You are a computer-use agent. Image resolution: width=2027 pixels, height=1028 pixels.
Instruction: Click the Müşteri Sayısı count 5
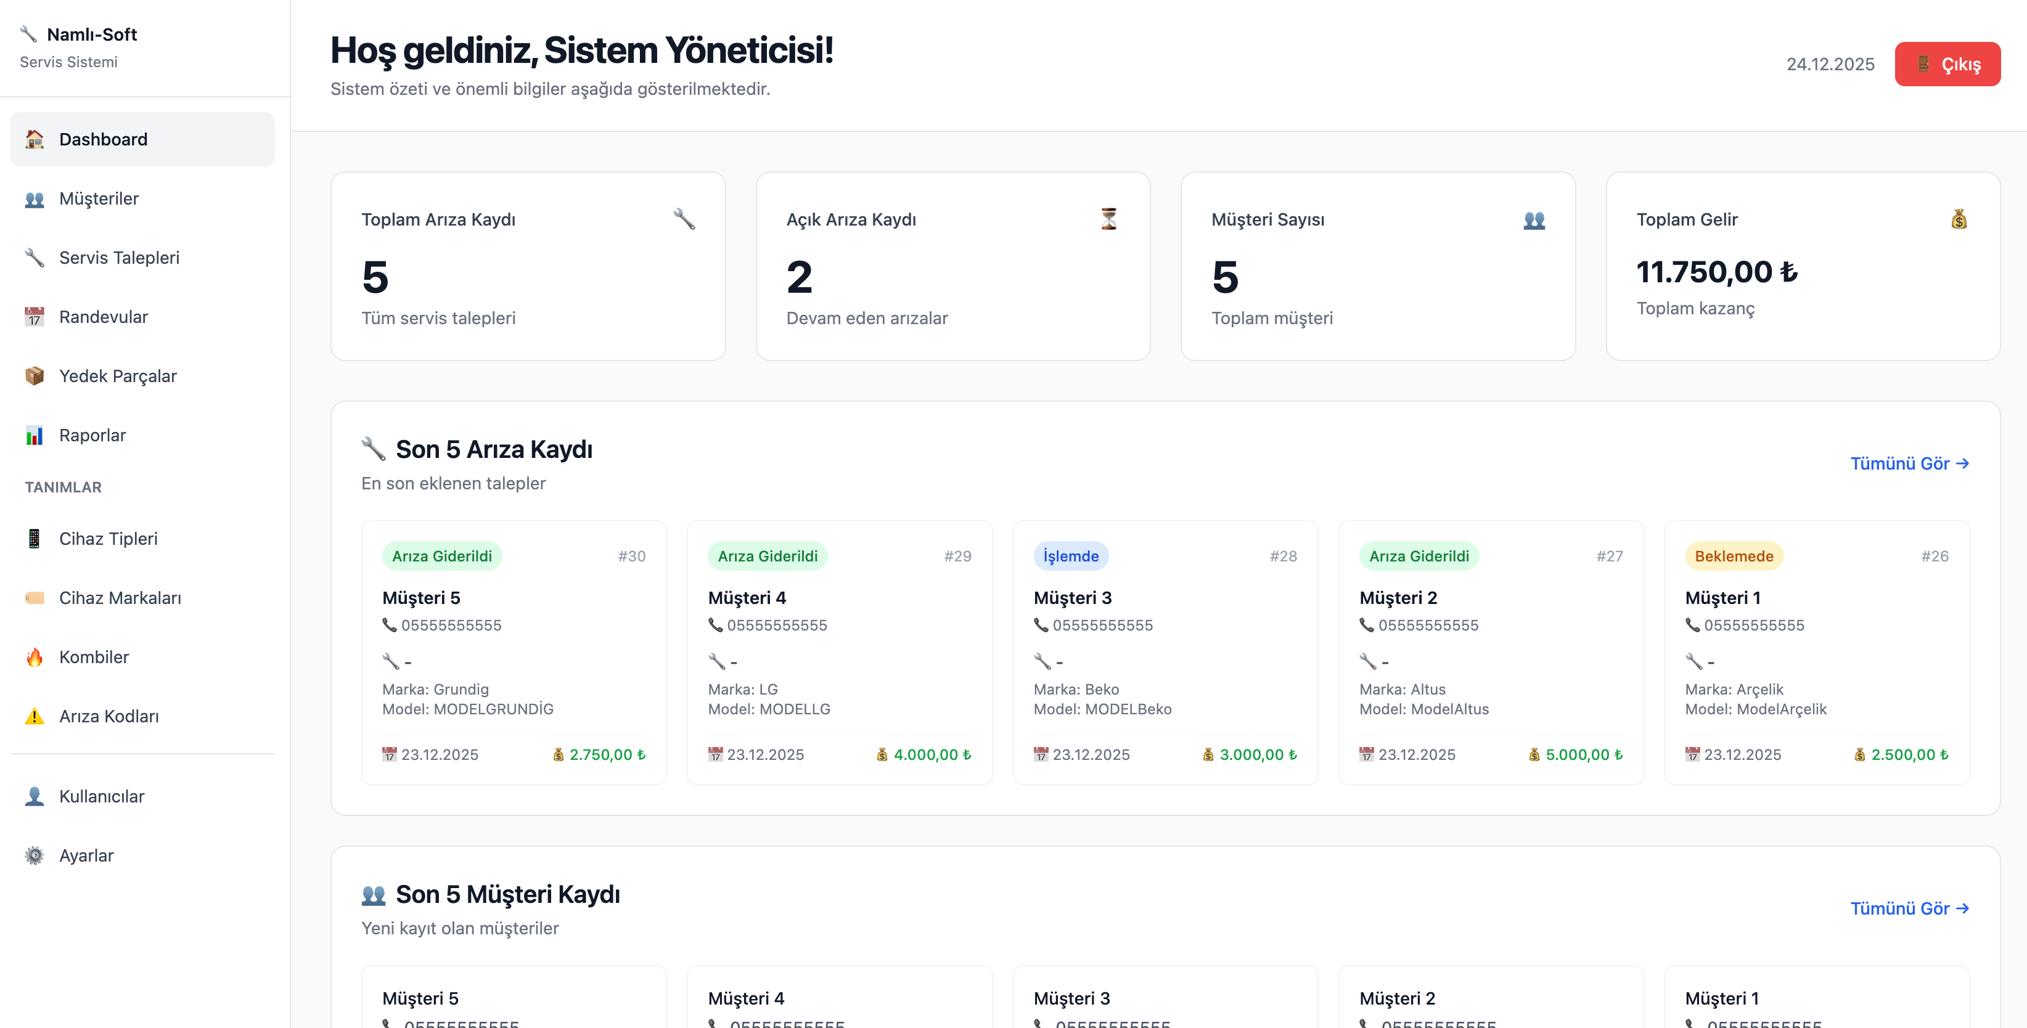(1225, 278)
